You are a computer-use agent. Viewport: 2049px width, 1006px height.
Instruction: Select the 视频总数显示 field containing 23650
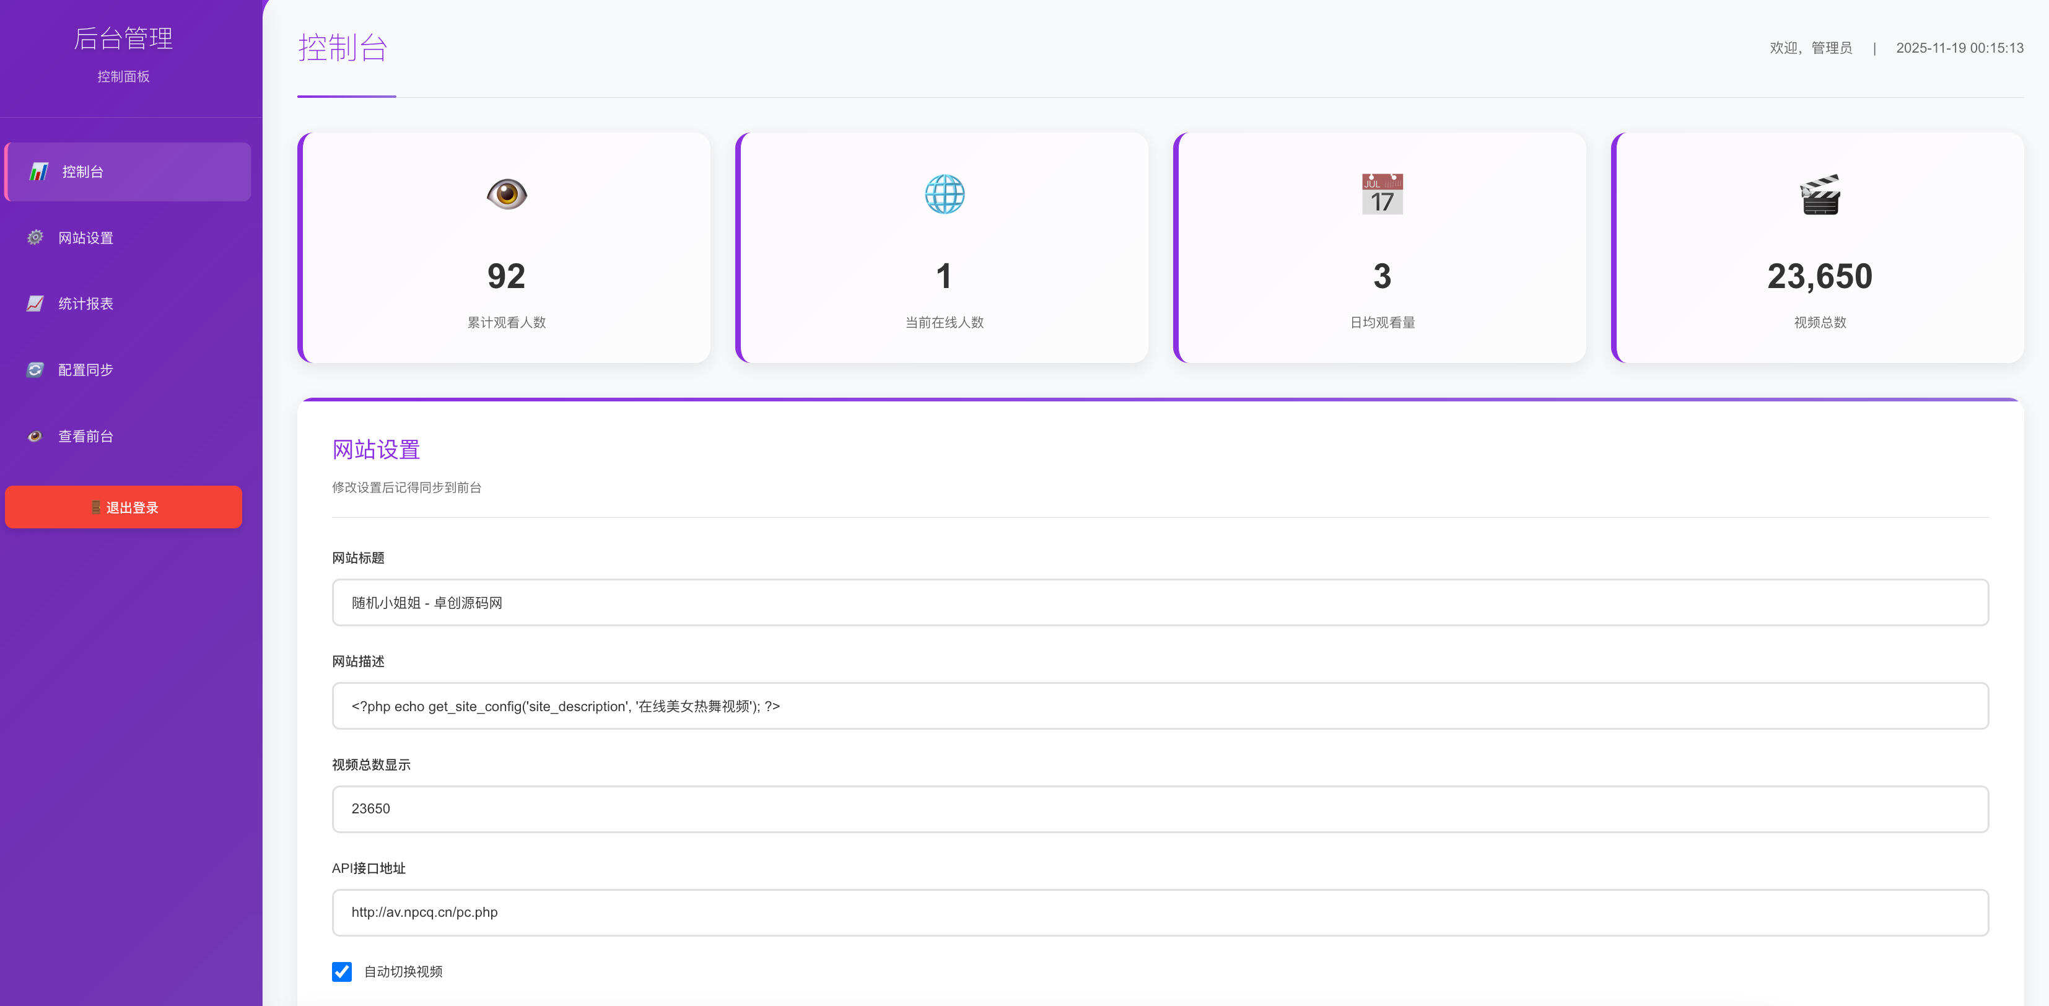[x=1160, y=809]
